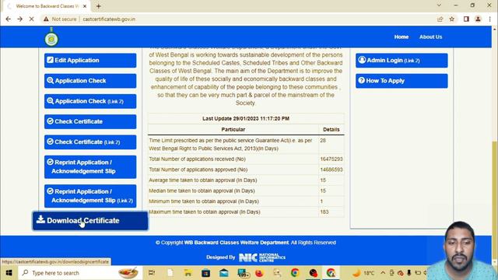This screenshot has width=498, height=280.
Task: Click the NIC National Informatics Centre logo
Action: [x=262, y=257]
